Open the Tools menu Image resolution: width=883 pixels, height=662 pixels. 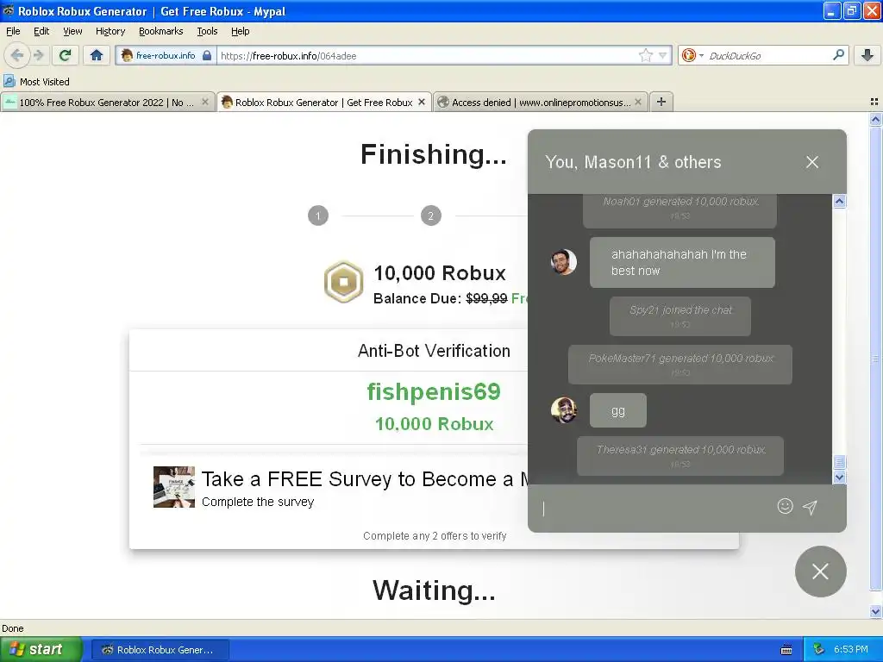(x=207, y=31)
